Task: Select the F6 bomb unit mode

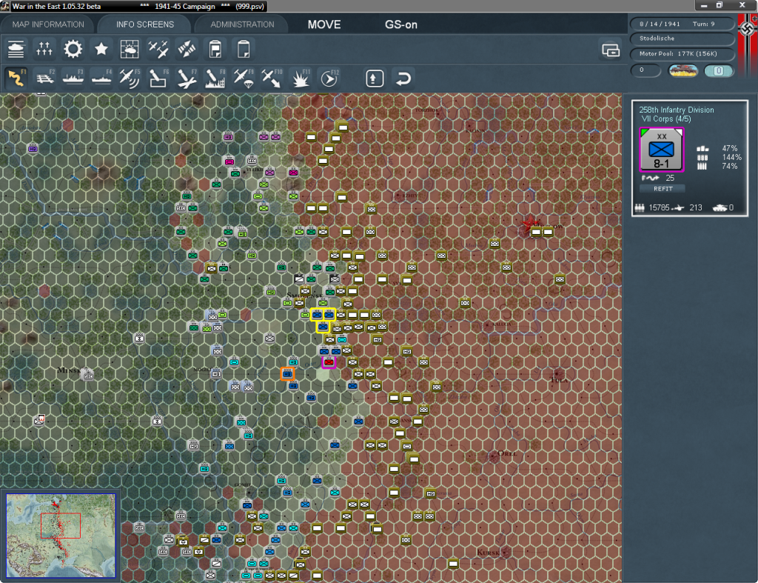Action: (x=158, y=78)
